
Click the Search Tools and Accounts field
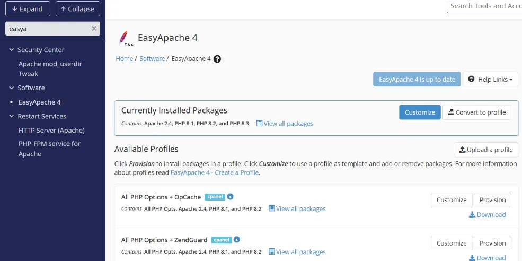point(484,6)
